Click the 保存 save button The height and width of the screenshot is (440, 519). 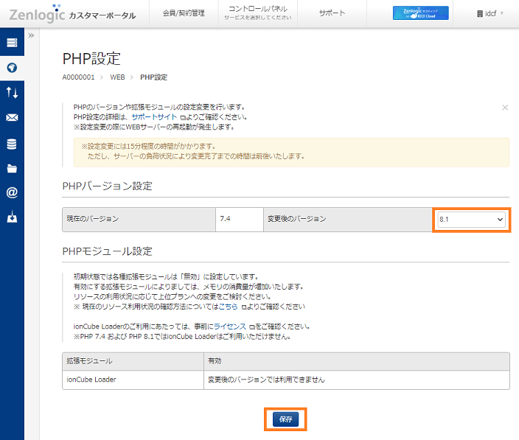(x=285, y=419)
